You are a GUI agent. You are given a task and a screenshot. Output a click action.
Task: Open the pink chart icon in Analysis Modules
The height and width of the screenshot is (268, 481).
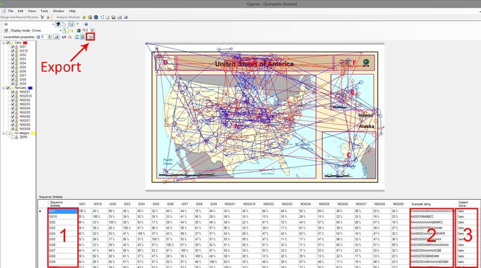pyautogui.click(x=119, y=17)
